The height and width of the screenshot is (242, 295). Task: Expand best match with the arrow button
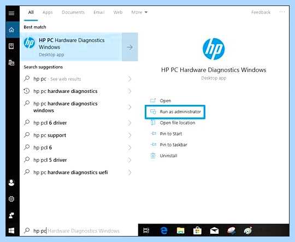[130, 47]
